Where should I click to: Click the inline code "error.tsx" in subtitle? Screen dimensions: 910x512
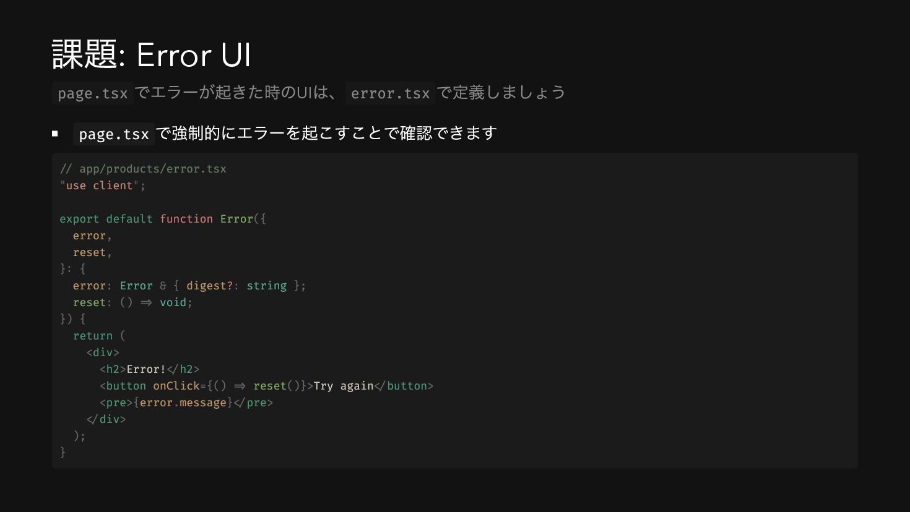390,93
